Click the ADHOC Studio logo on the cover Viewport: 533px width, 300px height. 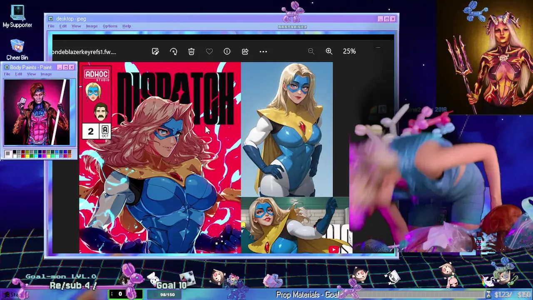tap(97, 75)
